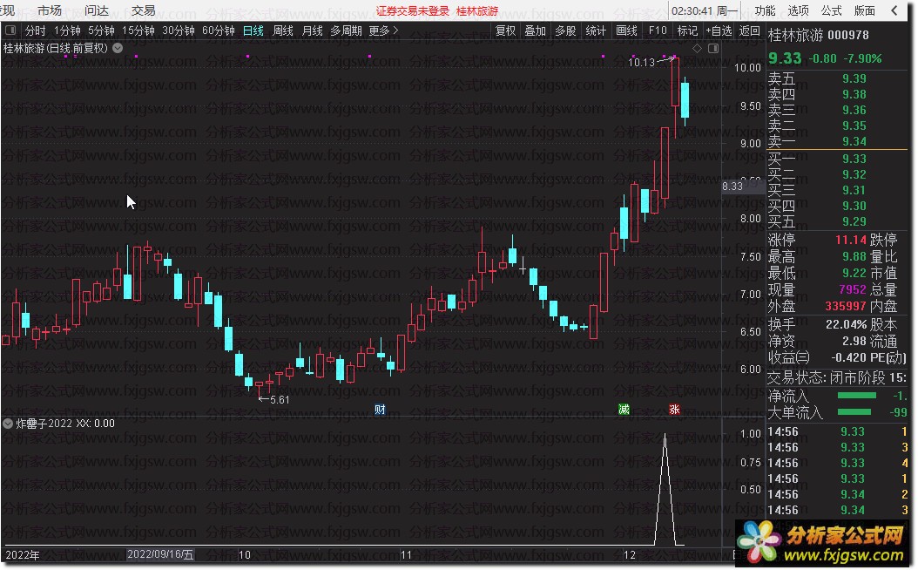Screen dimensions: 918x570
Task: Select the 买一 9.33 bid row
Action: (x=837, y=159)
